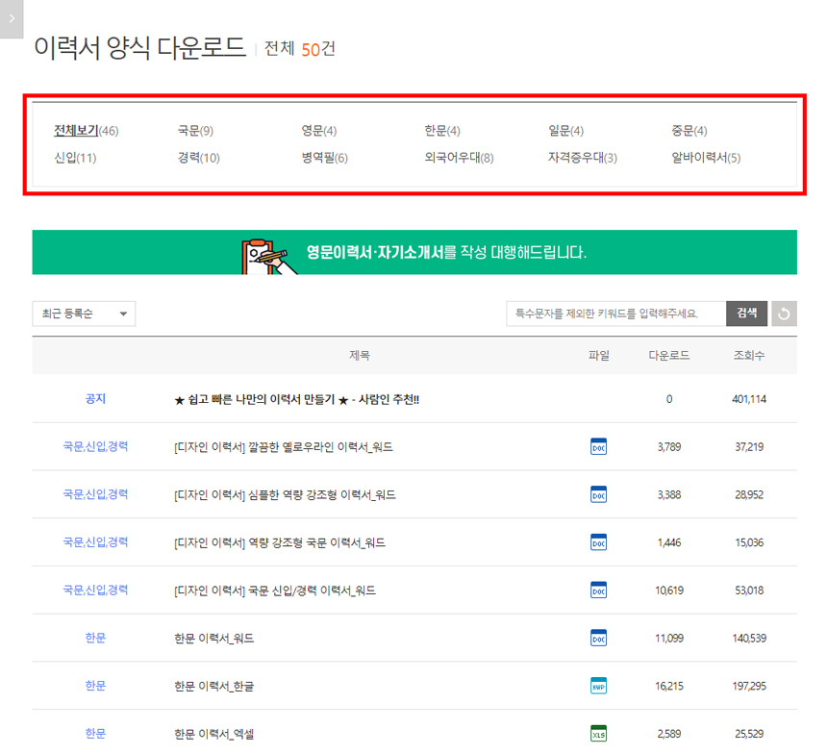Viewport: 827px width, 754px height.
Task: Click download count 10,619
Action: click(x=668, y=591)
